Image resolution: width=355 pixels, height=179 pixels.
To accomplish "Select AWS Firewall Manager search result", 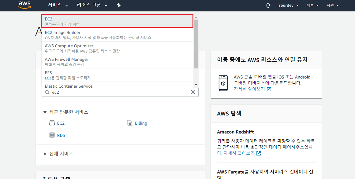I will pyautogui.click(x=118, y=62).
